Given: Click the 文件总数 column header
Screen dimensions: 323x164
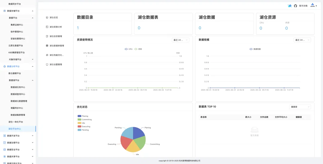Looking at the screenshot, I should click(264, 117).
